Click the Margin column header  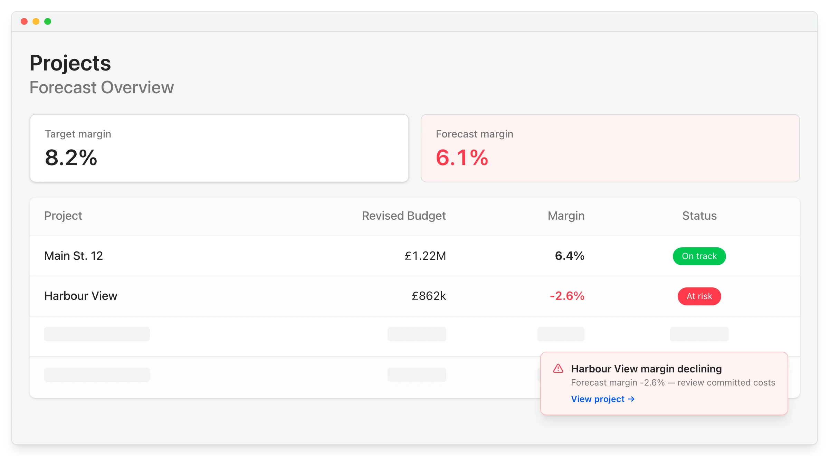point(566,216)
